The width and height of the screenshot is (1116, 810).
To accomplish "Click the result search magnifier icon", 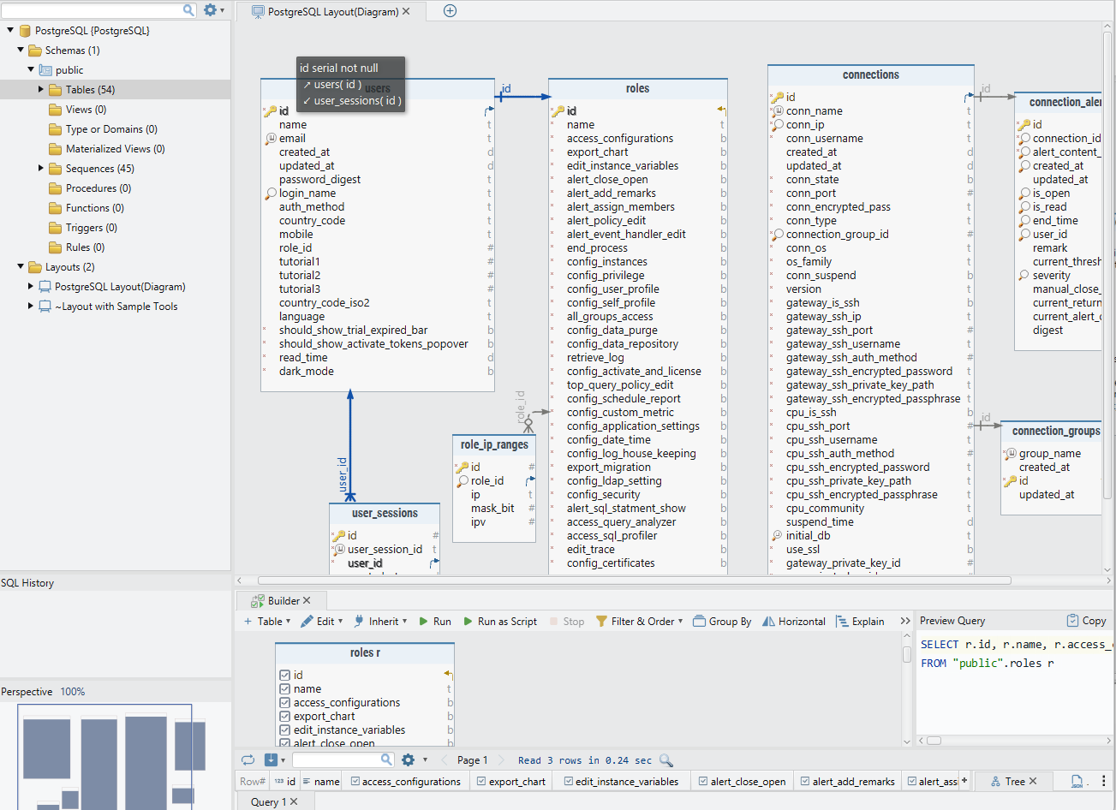I will pyautogui.click(x=386, y=759).
